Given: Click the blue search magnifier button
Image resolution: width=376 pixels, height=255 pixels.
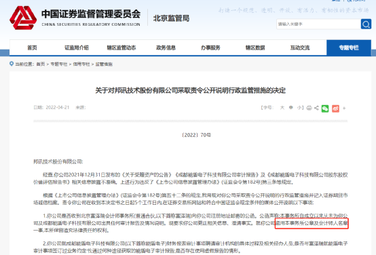Looking at the screenshot, I should coord(366,24).
